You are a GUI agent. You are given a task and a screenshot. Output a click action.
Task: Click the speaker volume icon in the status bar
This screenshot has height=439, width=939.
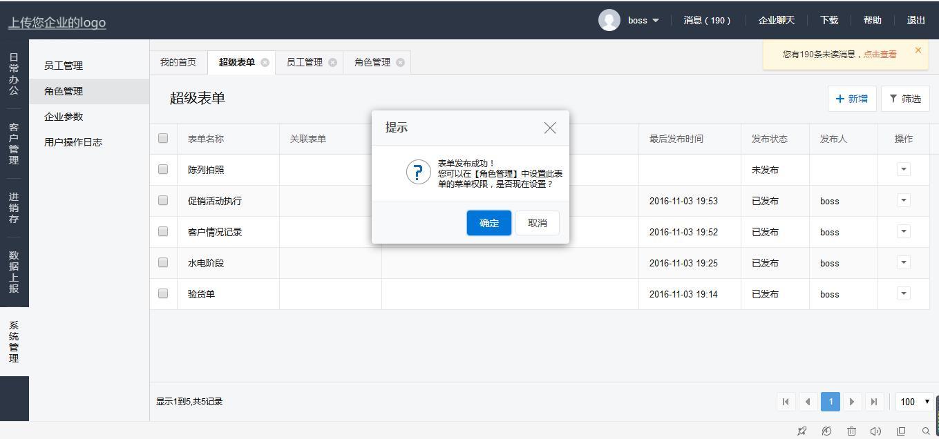pos(875,431)
